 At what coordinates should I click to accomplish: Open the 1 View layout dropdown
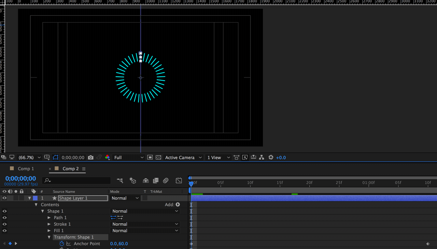(x=218, y=158)
